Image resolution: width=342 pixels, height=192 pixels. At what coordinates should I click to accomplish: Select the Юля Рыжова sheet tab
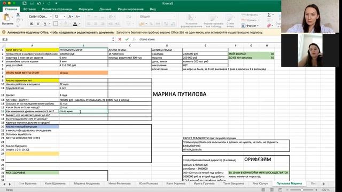[x=149, y=183]
